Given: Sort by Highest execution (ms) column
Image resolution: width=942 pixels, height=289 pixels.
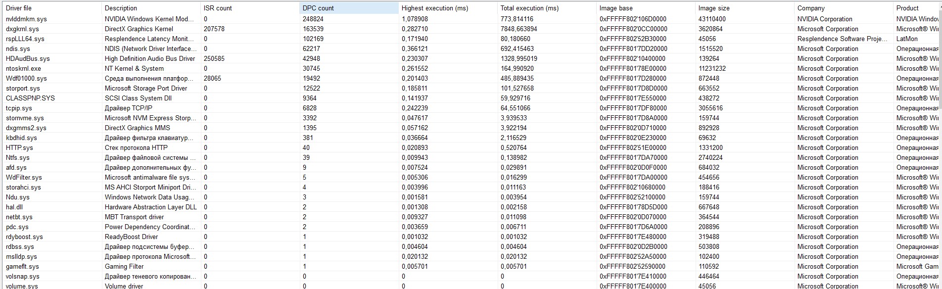Looking at the screenshot, I should pyautogui.click(x=434, y=8).
